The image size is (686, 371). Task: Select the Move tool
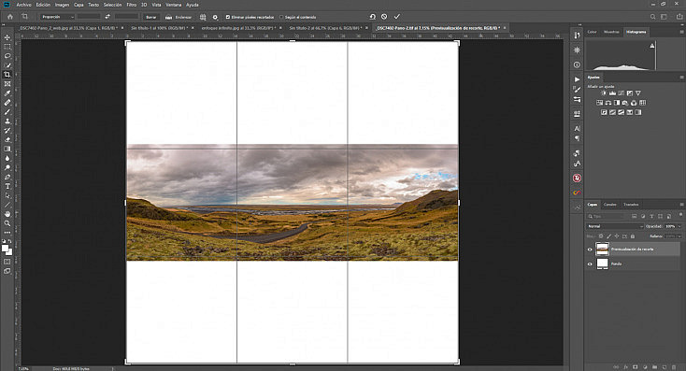(7, 37)
